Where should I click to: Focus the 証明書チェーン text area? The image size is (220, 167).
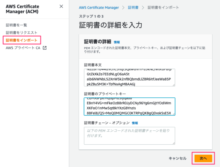click(130, 136)
